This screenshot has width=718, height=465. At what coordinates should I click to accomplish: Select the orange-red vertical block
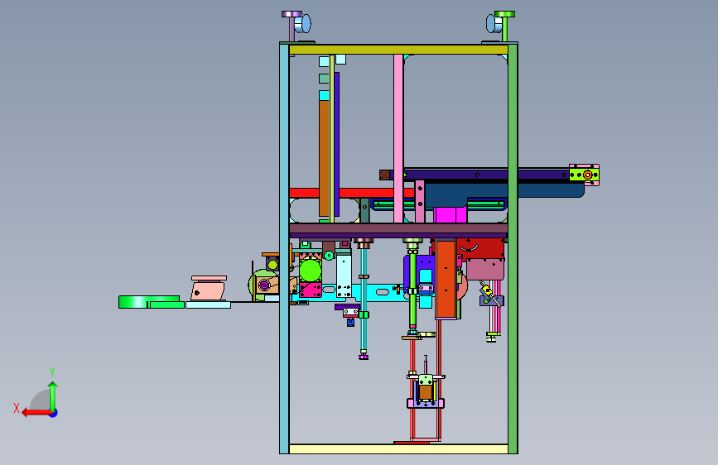point(446,279)
